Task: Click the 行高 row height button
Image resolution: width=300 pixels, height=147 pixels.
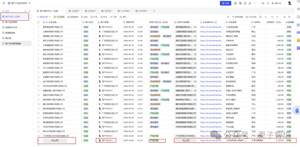Action: (x=113, y=17)
